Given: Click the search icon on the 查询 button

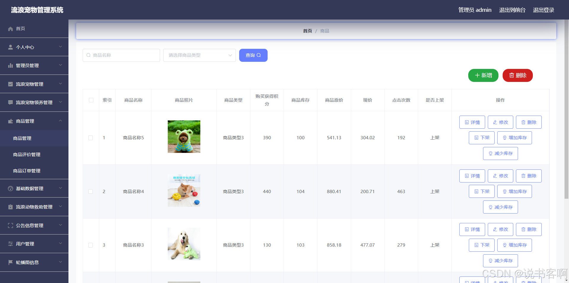Looking at the screenshot, I should [x=259, y=55].
